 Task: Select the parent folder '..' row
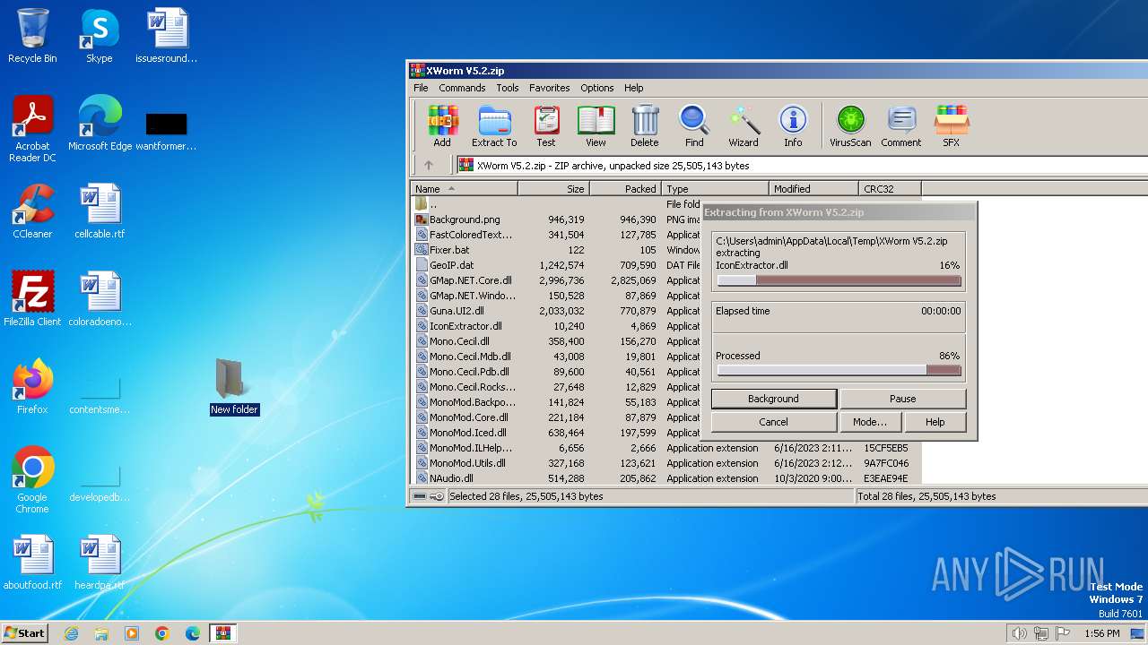pos(556,204)
